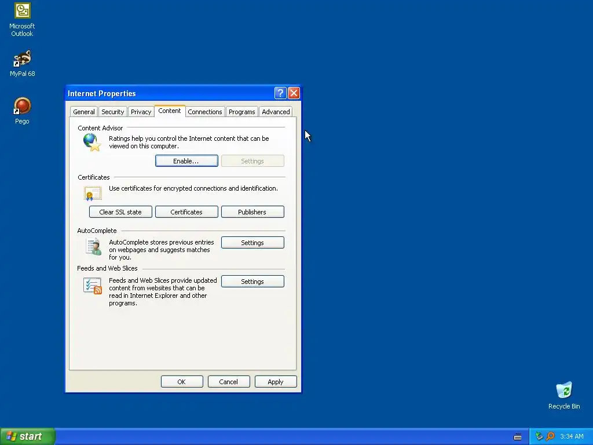Click the Apply button

(276, 382)
